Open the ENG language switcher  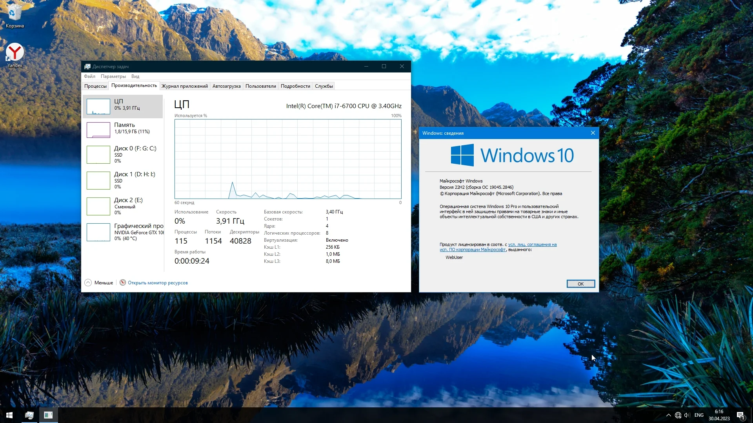pos(699,415)
